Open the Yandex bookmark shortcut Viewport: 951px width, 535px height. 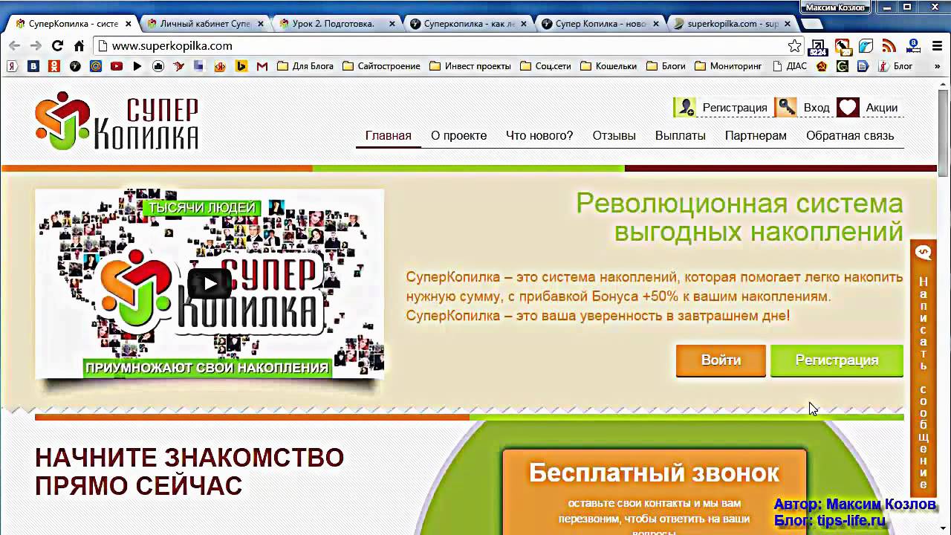12,66
